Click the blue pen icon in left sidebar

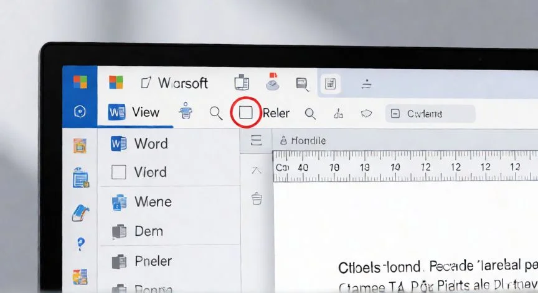click(80, 213)
